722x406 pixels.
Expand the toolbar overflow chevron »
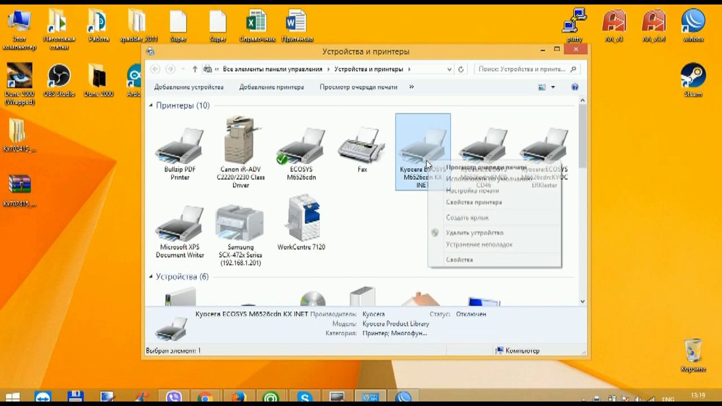point(411,87)
